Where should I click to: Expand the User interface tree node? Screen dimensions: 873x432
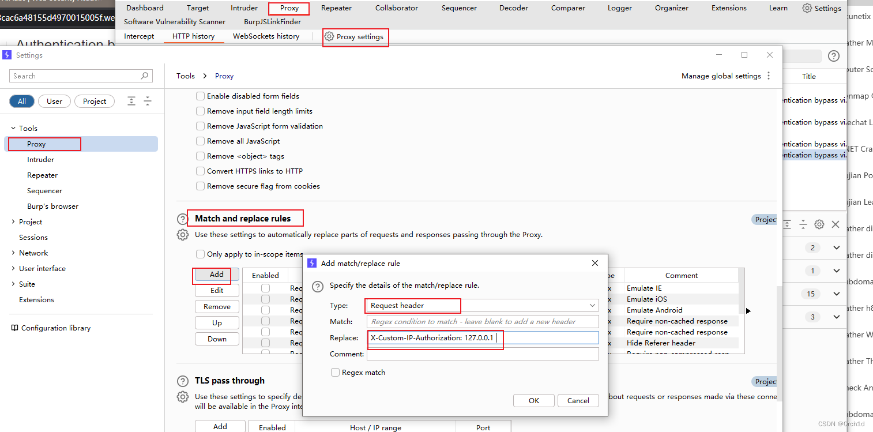tap(14, 269)
